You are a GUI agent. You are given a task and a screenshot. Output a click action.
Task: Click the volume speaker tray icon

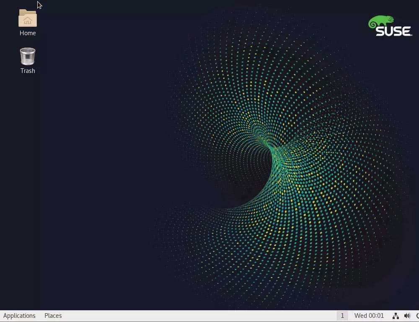407,316
